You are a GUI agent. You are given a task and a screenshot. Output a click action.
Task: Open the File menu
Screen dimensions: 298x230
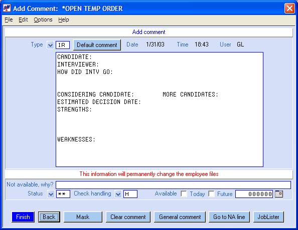9,19
